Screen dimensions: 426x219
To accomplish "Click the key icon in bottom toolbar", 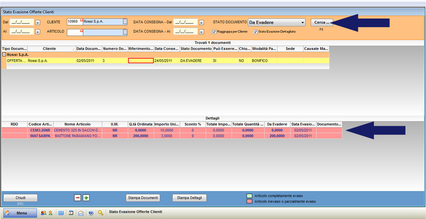I will (x=101, y=213).
